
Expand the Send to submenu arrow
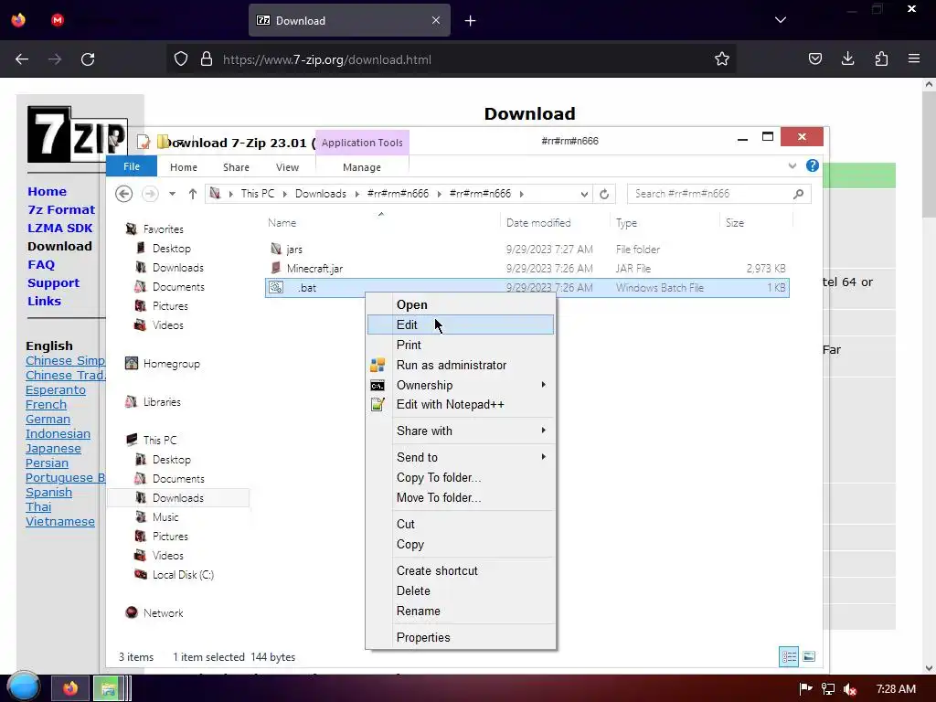click(543, 457)
